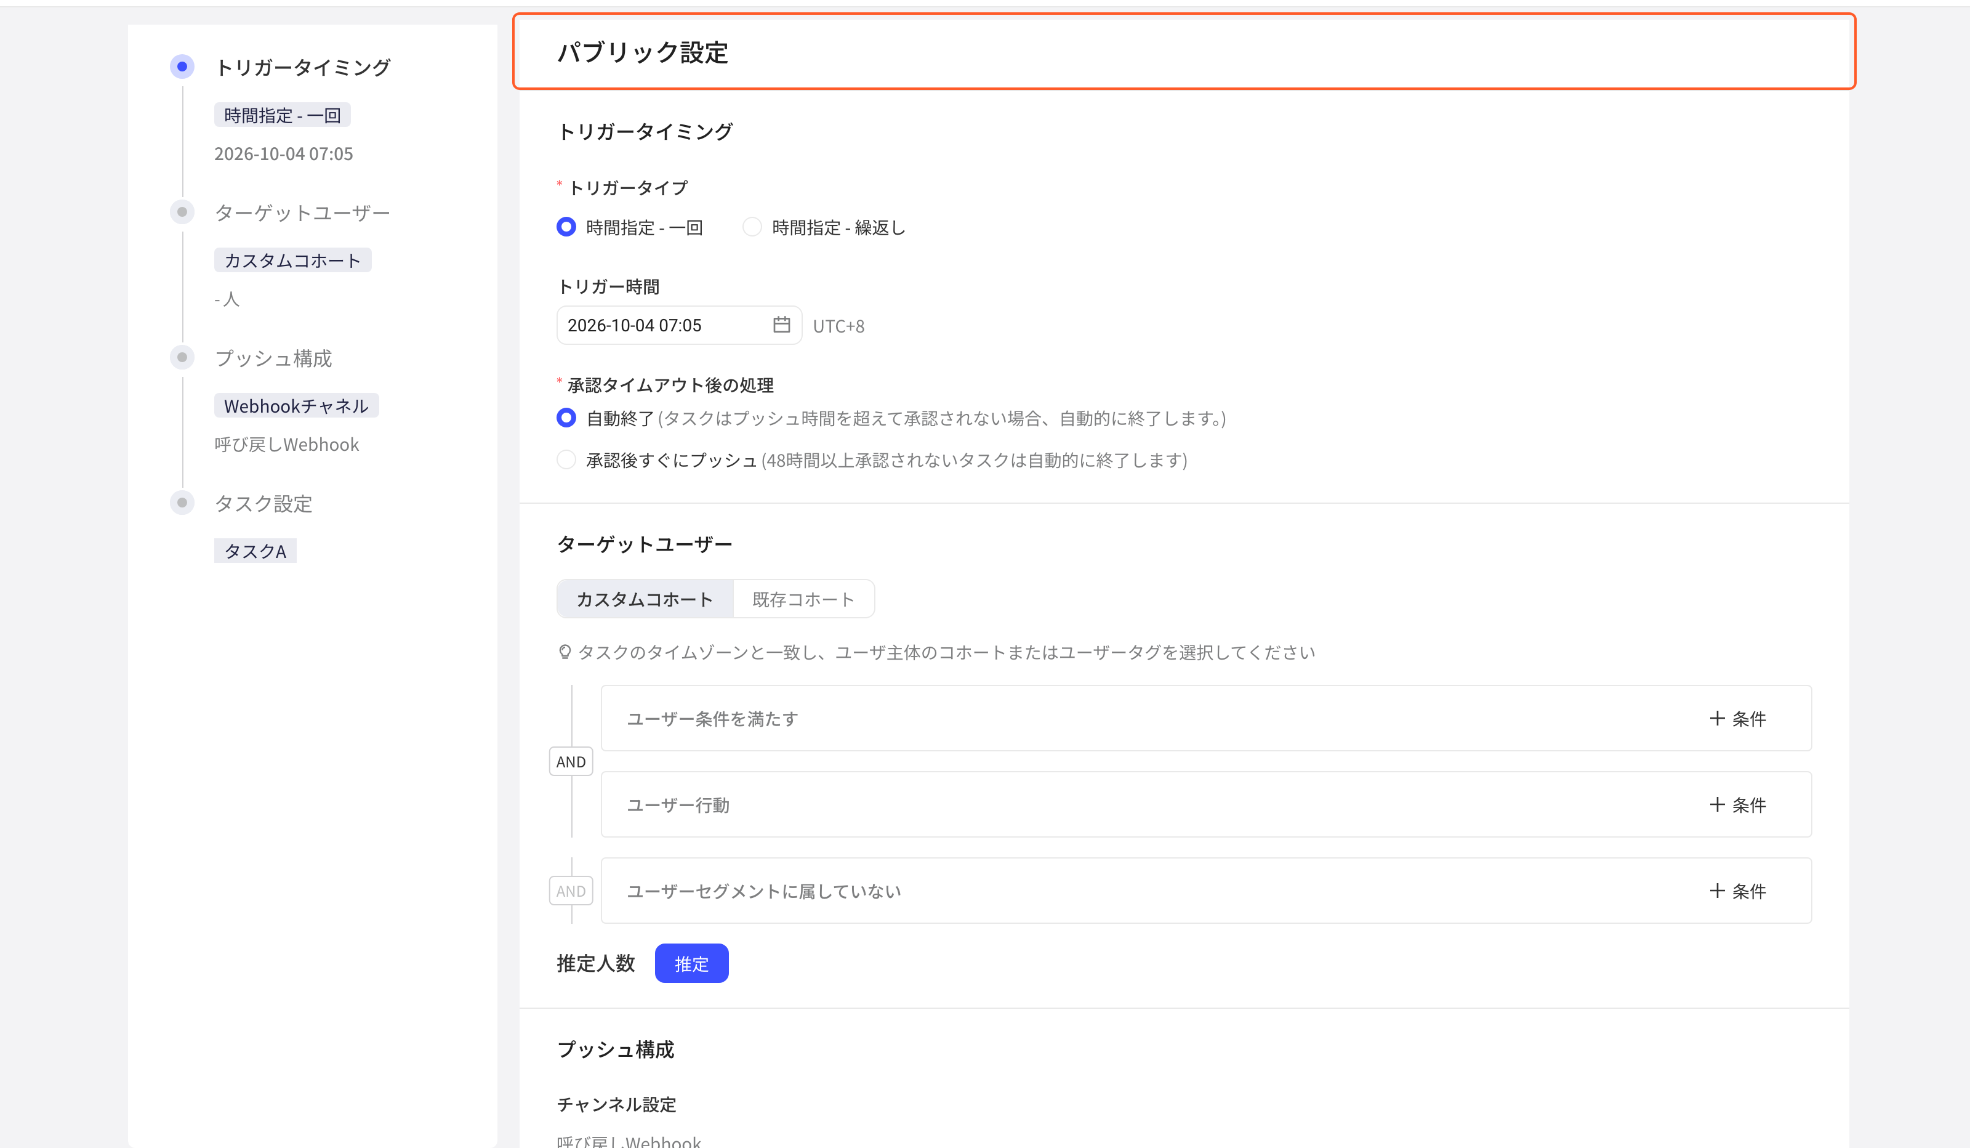The height and width of the screenshot is (1148, 1970).
Task: Click sidebar tag タスクA
Action: pos(255,551)
